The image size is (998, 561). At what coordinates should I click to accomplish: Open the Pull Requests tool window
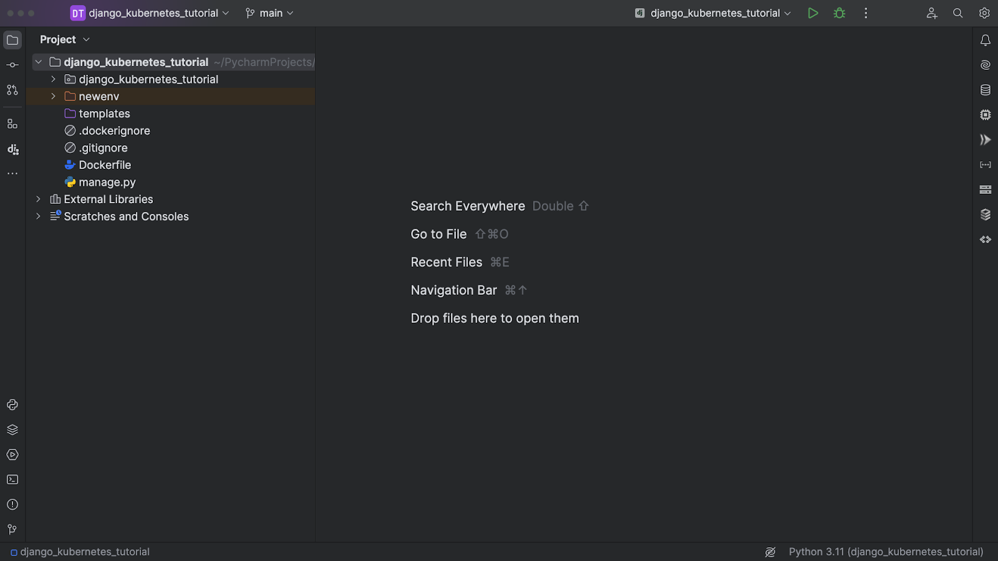coord(12,90)
